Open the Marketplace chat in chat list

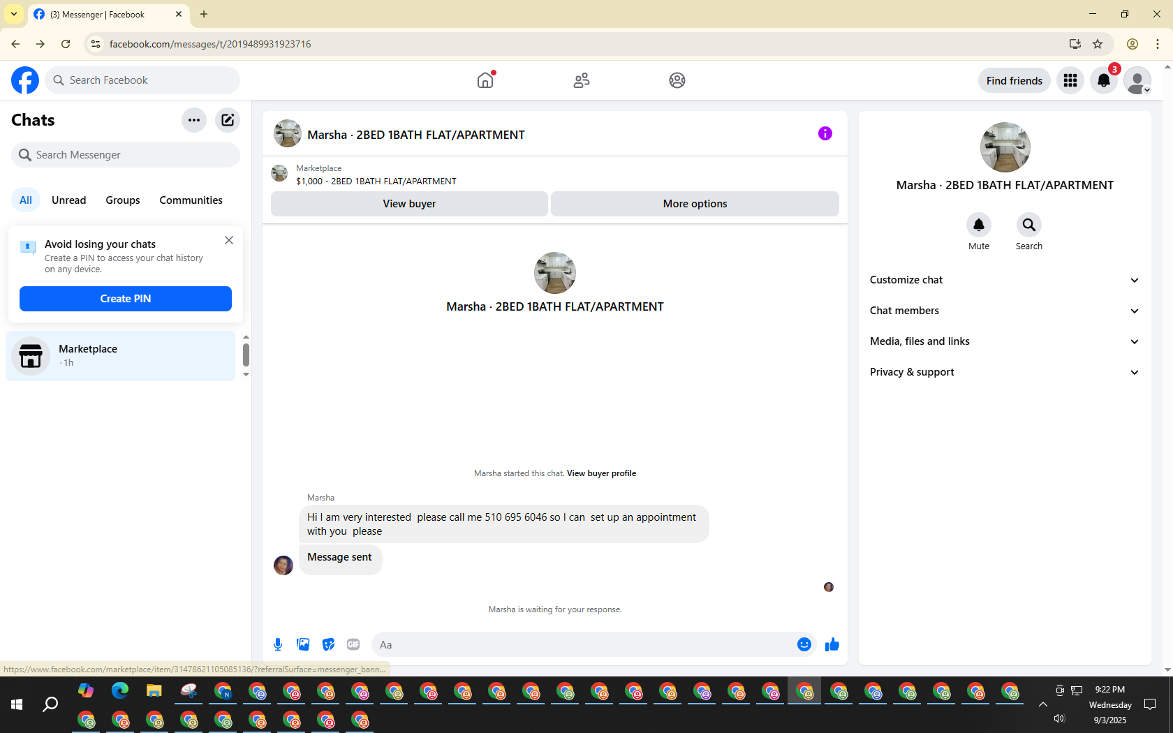[x=121, y=356]
